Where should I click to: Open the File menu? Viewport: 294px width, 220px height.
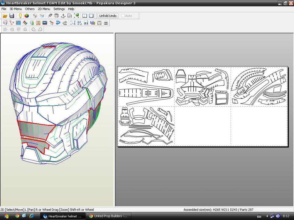4,9
